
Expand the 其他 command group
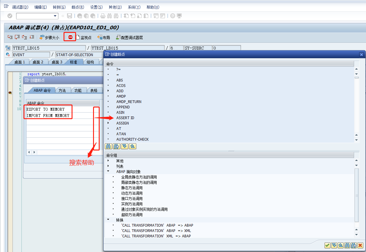pos(108,161)
